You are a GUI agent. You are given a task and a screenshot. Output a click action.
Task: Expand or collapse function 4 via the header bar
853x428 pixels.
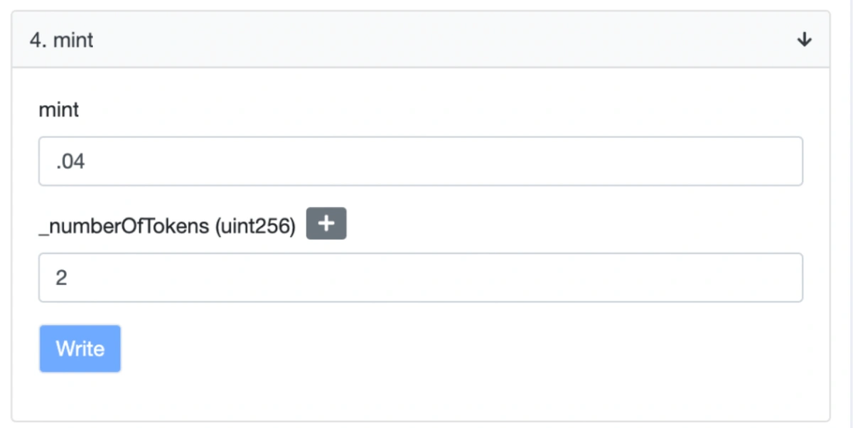click(421, 40)
